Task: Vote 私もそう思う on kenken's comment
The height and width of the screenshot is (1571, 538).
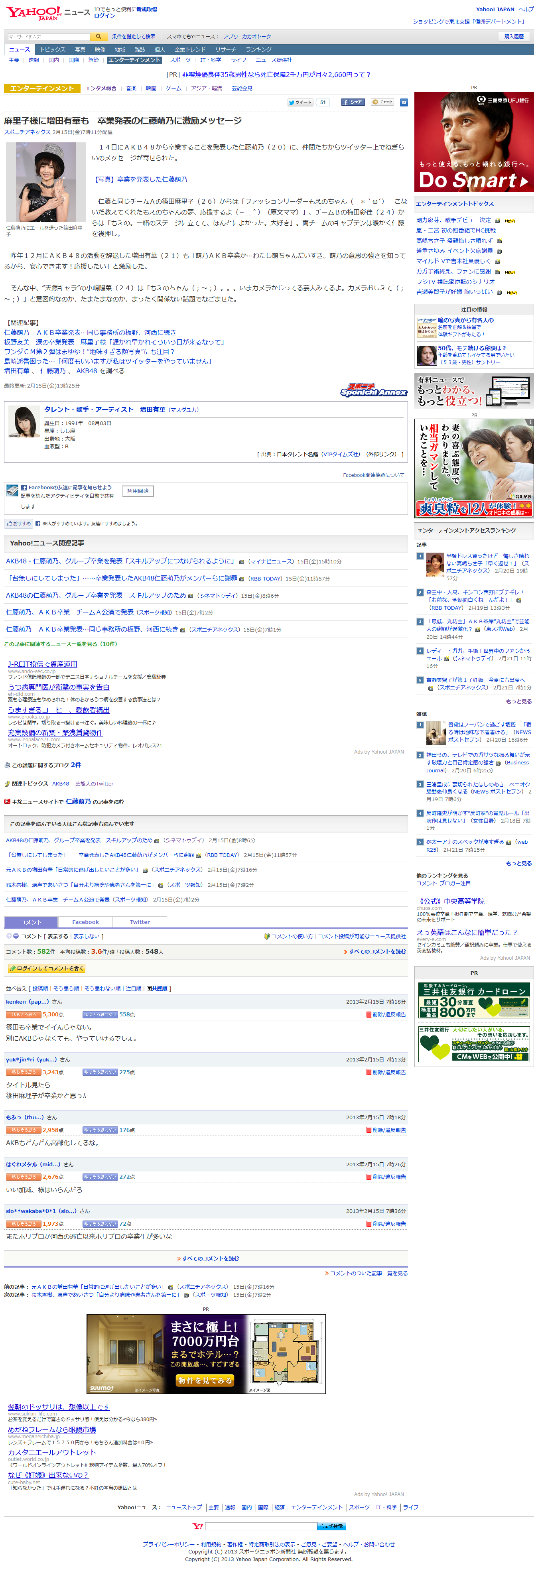Action: pyautogui.click(x=23, y=1014)
